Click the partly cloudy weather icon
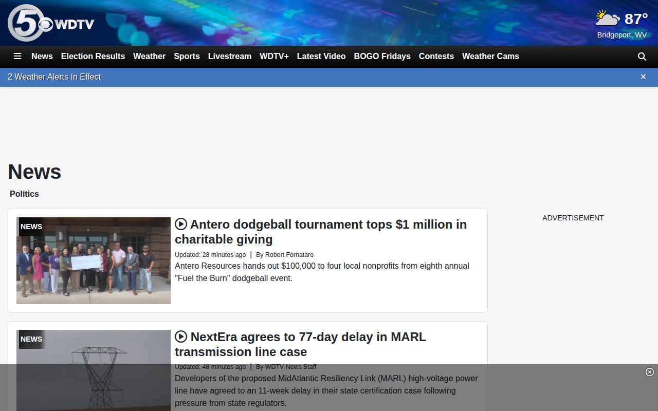 coord(608,18)
